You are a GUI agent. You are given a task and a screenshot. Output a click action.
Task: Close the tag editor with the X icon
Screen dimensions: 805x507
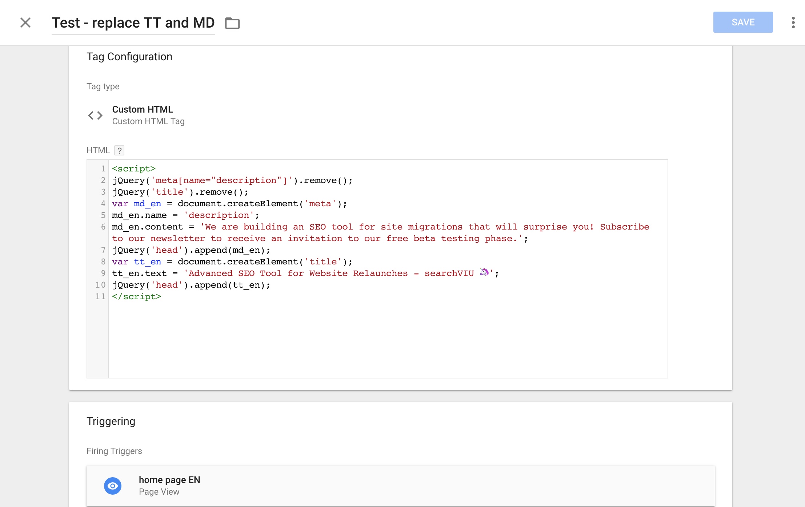click(x=25, y=23)
